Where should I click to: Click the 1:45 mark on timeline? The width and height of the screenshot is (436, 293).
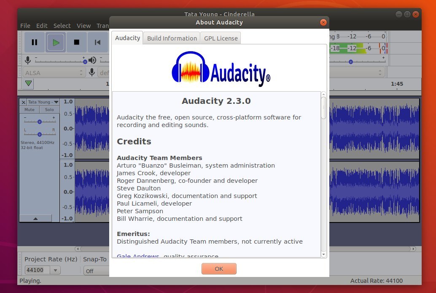click(x=397, y=84)
